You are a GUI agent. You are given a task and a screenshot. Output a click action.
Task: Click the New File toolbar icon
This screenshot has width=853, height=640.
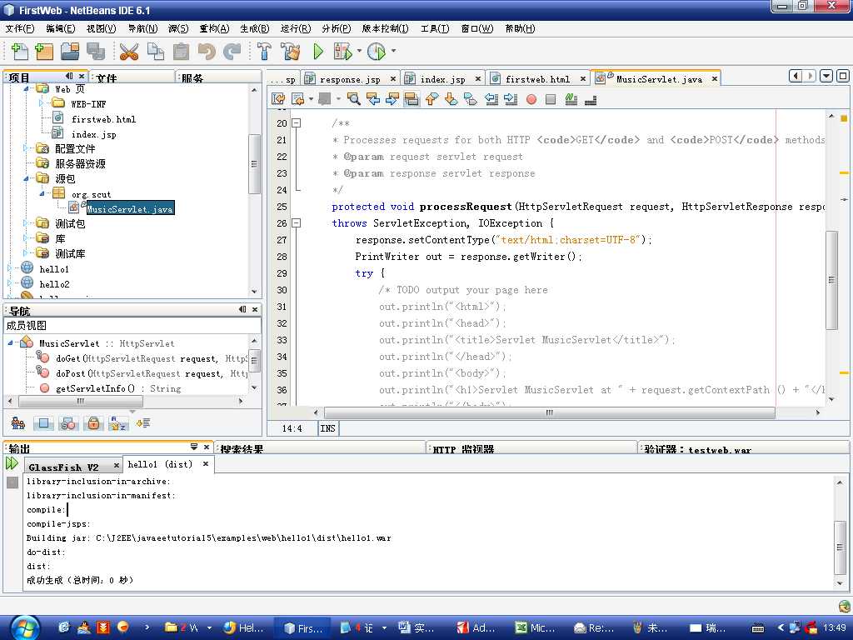[x=20, y=52]
